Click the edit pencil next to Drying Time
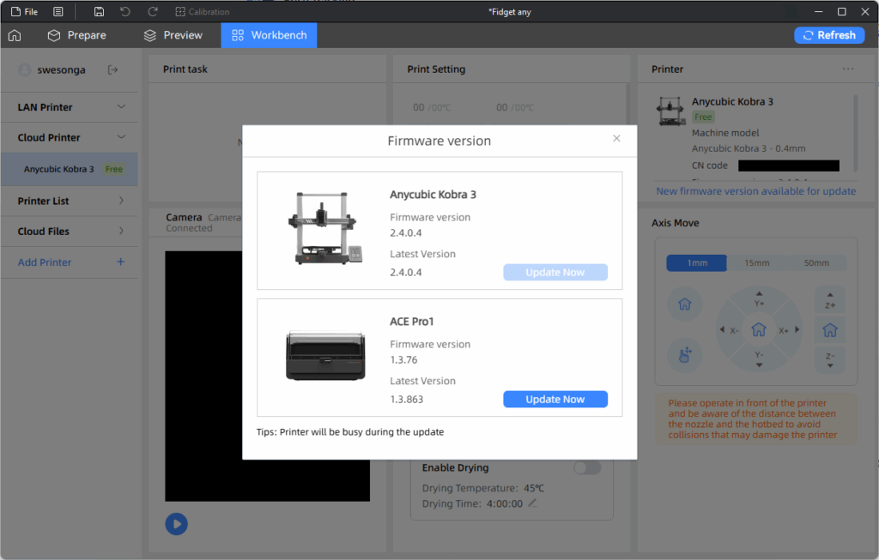 click(532, 503)
